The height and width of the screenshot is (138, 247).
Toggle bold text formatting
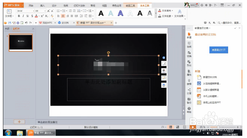coord(19,16)
